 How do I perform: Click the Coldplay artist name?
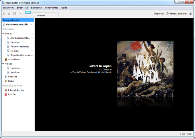point(107,70)
